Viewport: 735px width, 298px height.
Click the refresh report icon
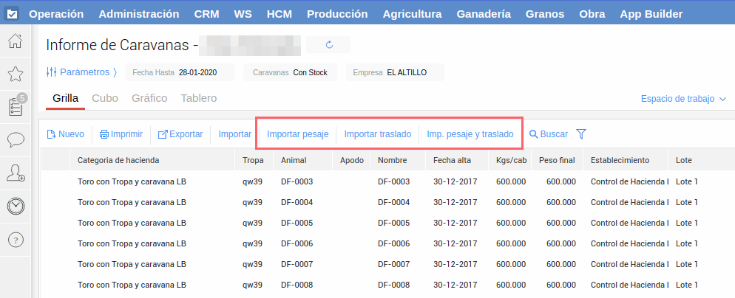pos(328,45)
